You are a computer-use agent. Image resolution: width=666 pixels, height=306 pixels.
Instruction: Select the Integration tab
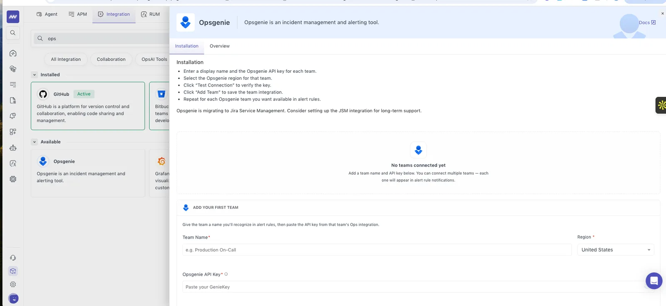click(x=114, y=14)
